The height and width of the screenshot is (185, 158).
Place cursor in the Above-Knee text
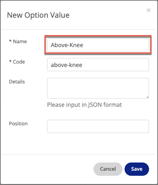(x=67, y=45)
